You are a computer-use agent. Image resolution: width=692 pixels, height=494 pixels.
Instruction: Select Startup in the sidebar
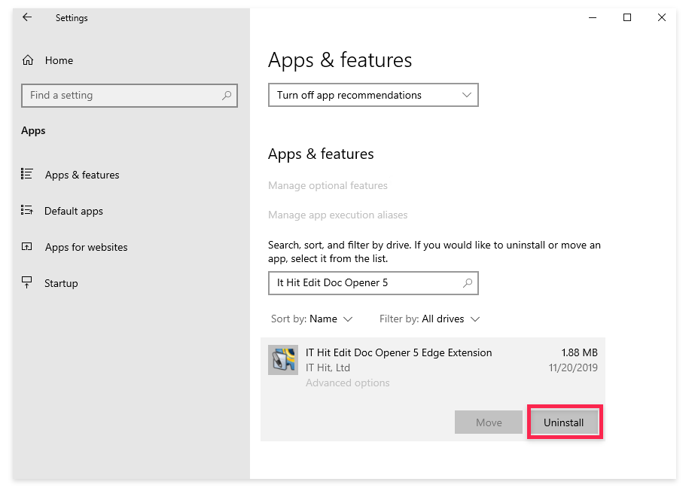tap(61, 283)
